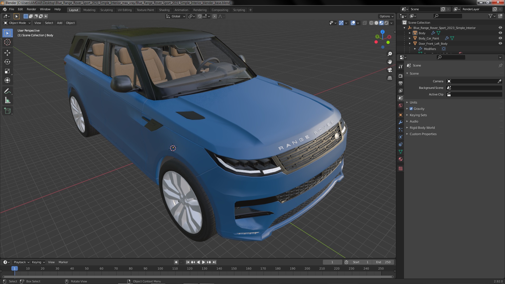Viewport: 505px width, 284px height.
Task: Open the Render menu
Action: point(31,9)
